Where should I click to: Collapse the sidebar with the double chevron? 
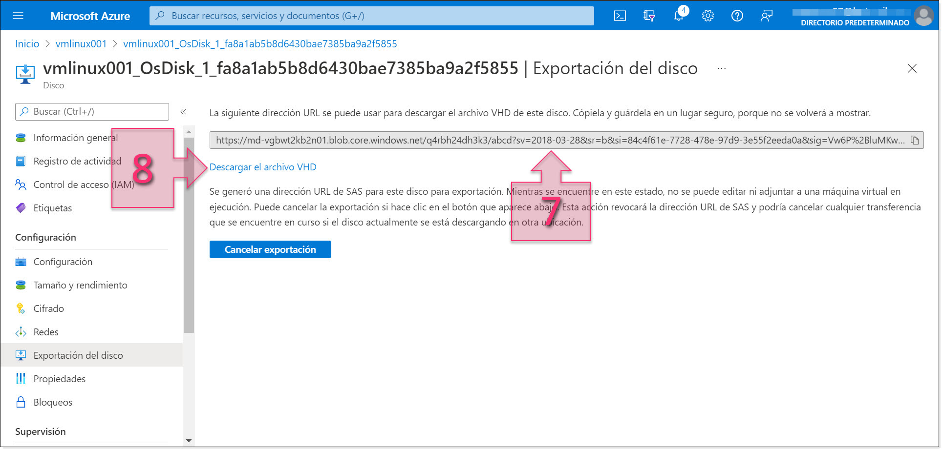coord(184,111)
